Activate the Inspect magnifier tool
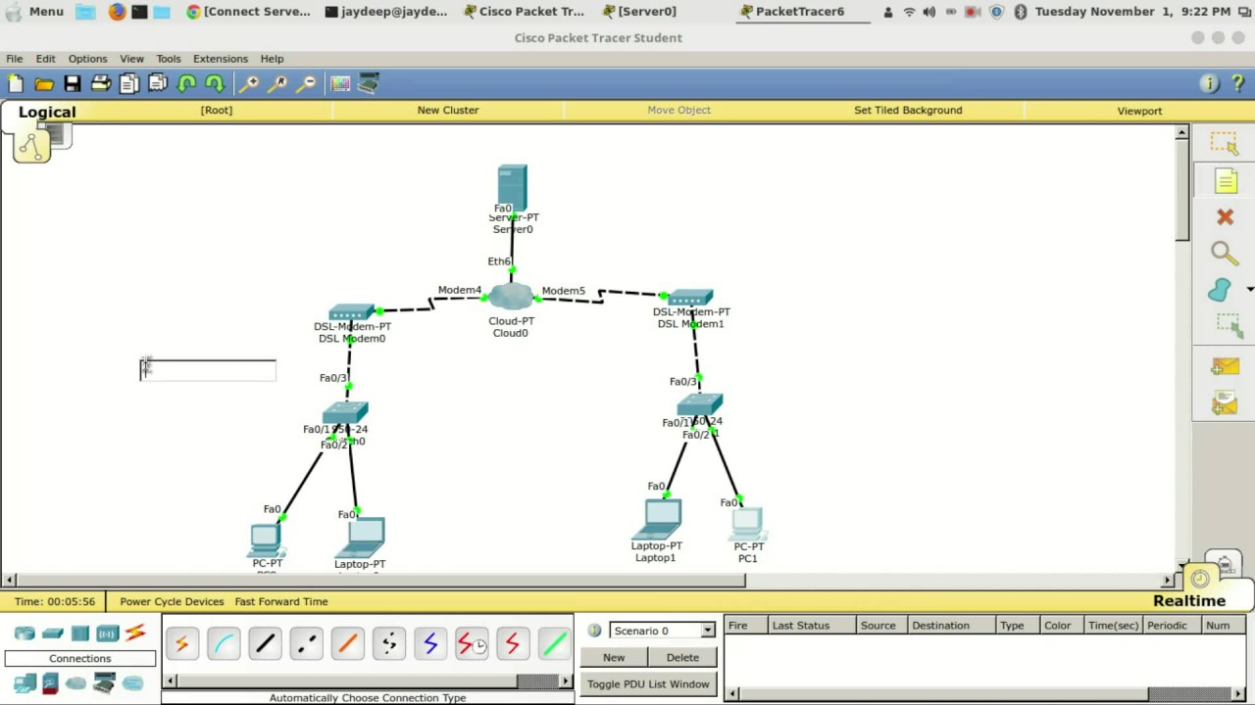The width and height of the screenshot is (1255, 705). 1225,254
